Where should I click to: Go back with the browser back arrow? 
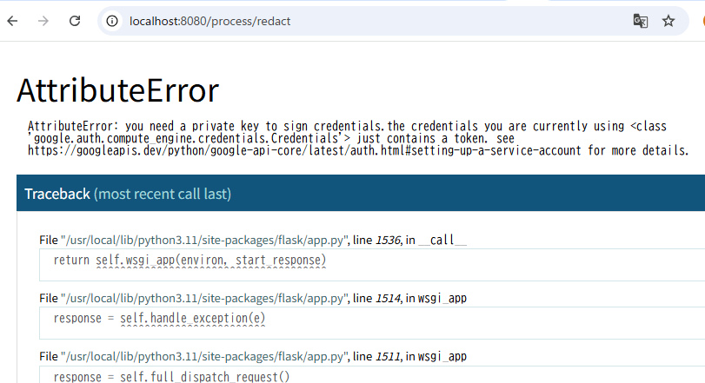[12, 21]
